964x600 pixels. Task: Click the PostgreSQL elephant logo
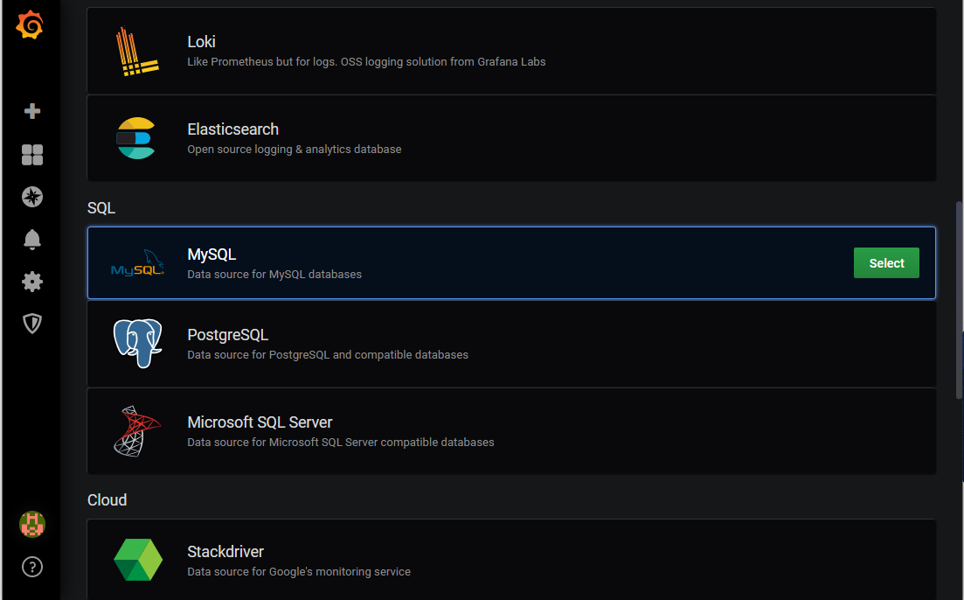[x=138, y=344]
